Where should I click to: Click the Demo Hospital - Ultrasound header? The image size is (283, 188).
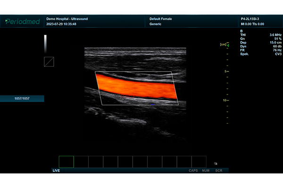tap(67, 19)
